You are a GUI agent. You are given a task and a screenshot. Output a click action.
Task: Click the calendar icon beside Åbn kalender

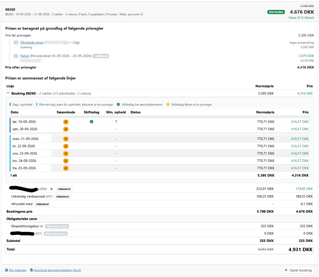[x=7, y=270]
